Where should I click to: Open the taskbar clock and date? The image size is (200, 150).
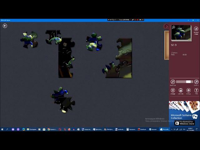pyautogui.click(x=190, y=129)
